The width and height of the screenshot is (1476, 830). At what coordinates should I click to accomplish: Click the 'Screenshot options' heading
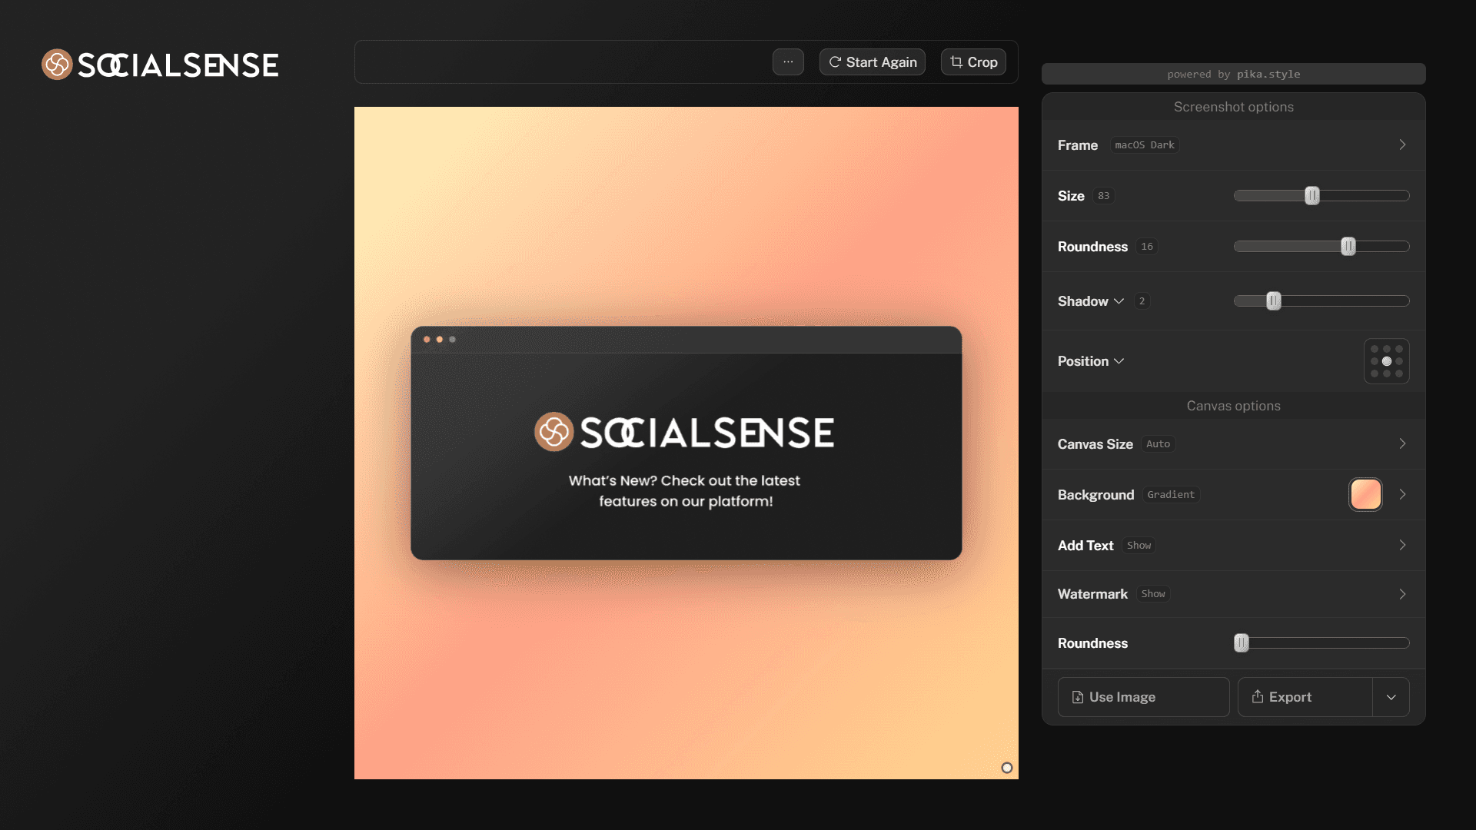click(1233, 107)
